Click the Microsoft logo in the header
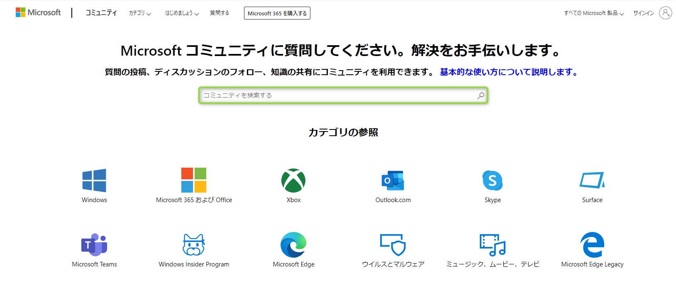 [38, 12]
